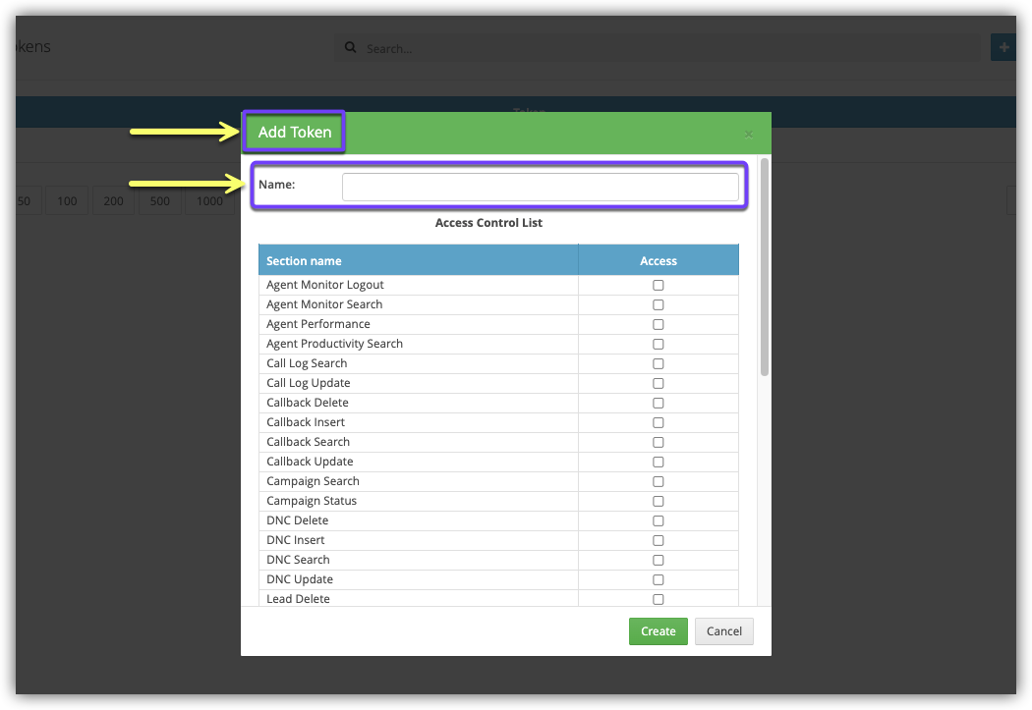Select the 500 page size button
The width and height of the screenshot is (1032, 710).
point(160,201)
